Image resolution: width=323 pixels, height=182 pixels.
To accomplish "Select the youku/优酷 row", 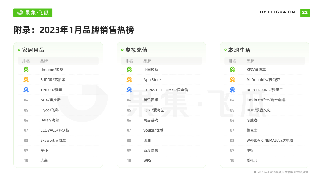I will [161, 130].
